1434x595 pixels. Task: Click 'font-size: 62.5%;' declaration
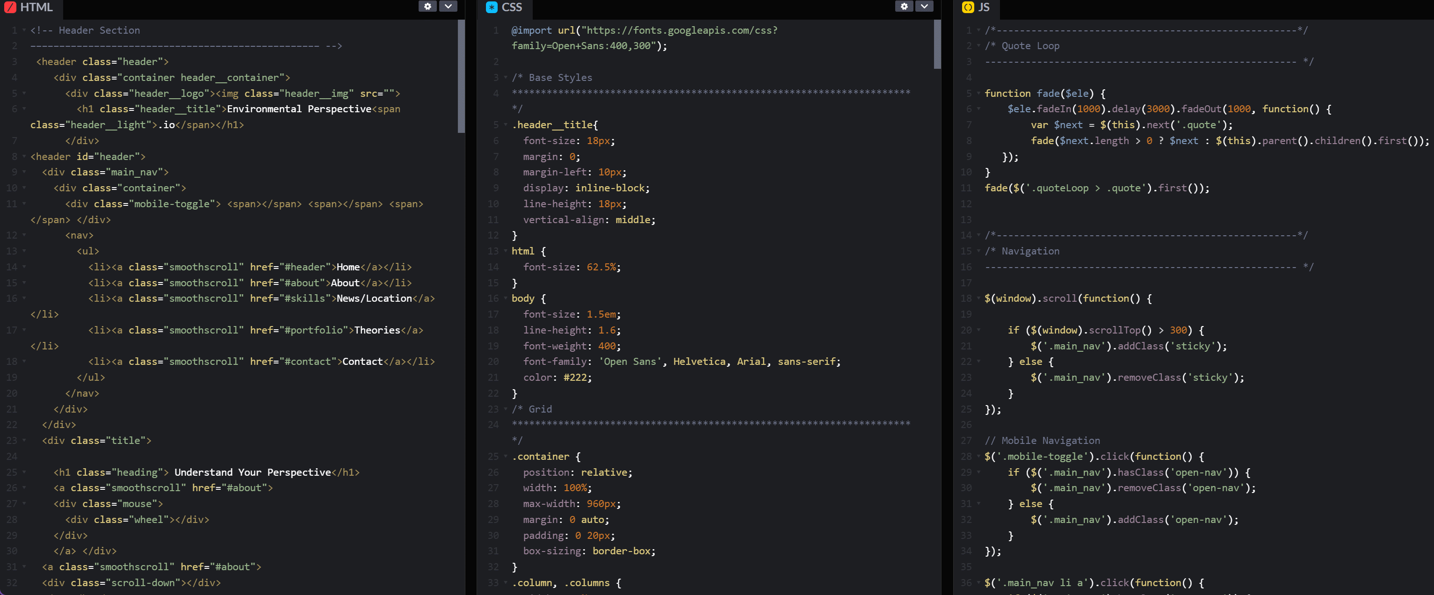pos(572,267)
